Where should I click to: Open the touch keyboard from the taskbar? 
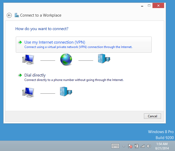click(x=115, y=146)
